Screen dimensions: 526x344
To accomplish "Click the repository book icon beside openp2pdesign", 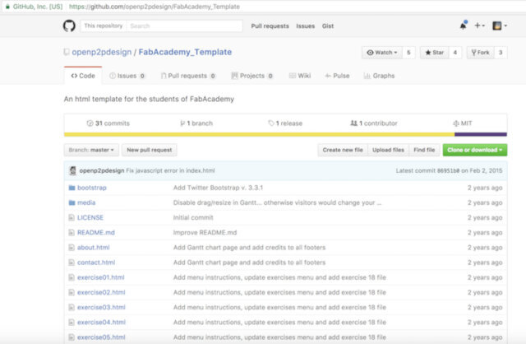I will click(67, 52).
